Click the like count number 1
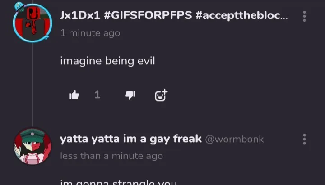The width and height of the screenshot is (325, 185). [97, 95]
